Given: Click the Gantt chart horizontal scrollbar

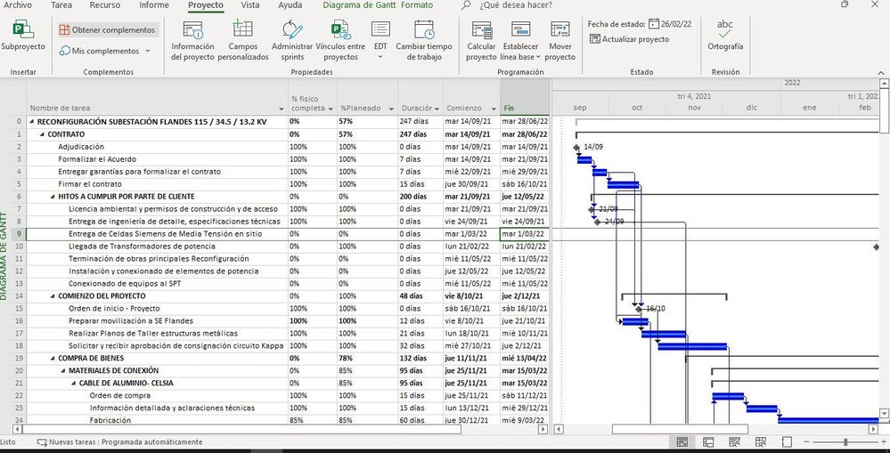Looking at the screenshot, I should pyautogui.click(x=680, y=429).
